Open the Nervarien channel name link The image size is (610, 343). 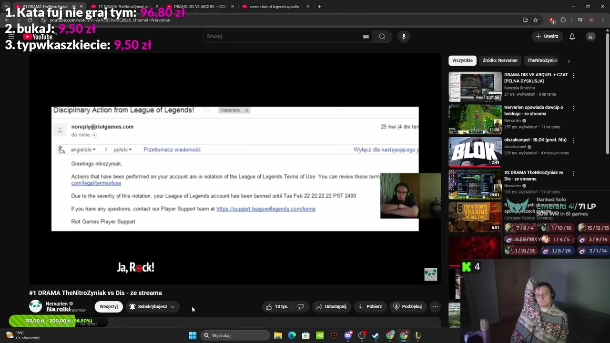(57, 303)
